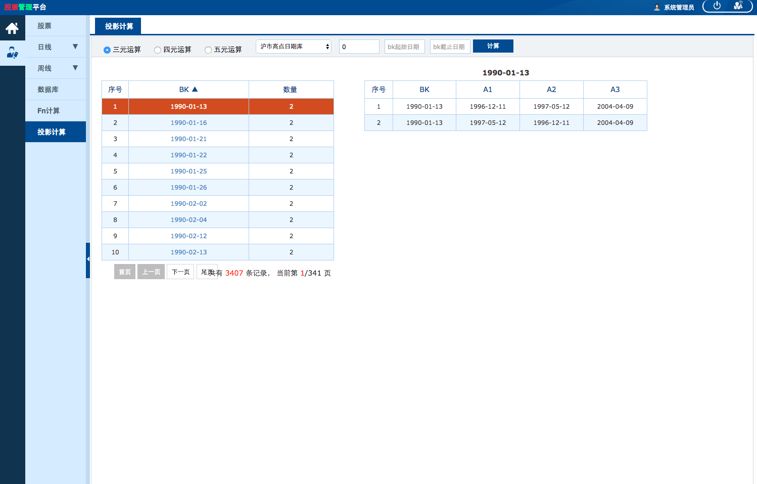Expand the 日线 menu arrow

click(x=75, y=47)
